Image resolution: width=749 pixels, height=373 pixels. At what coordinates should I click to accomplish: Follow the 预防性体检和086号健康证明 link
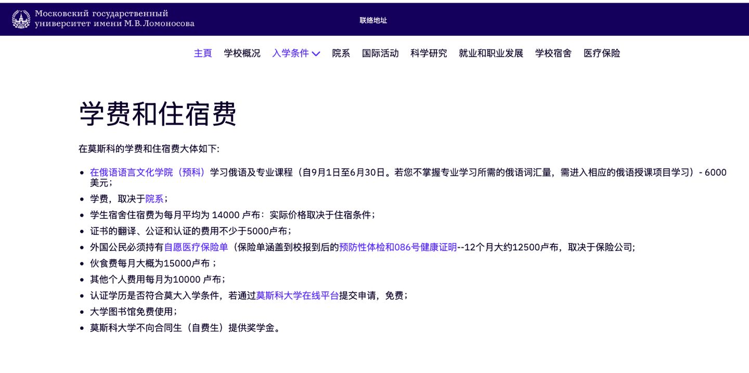tap(398, 247)
